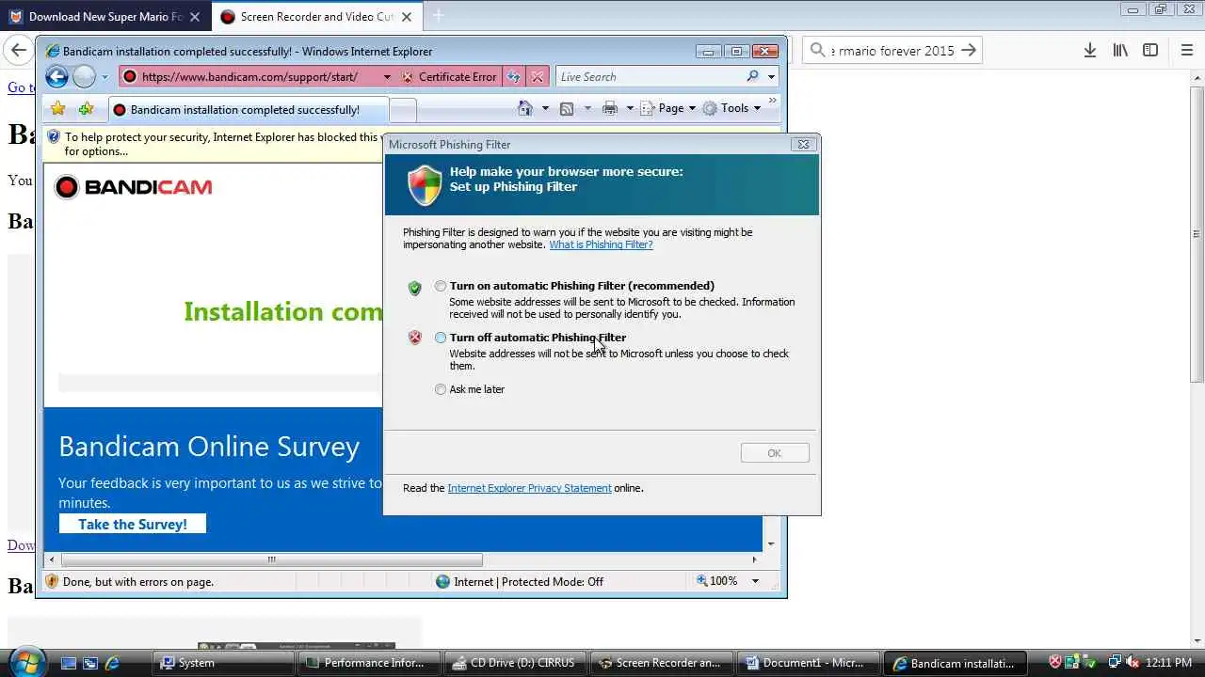Launch Internet Explorer from quick launch
The height and width of the screenshot is (677, 1205).
[x=113, y=663]
